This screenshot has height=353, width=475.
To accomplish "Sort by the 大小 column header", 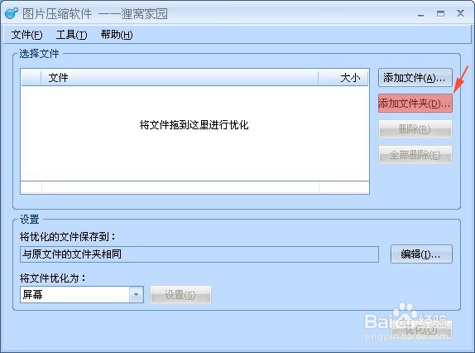I will (x=343, y=78).
